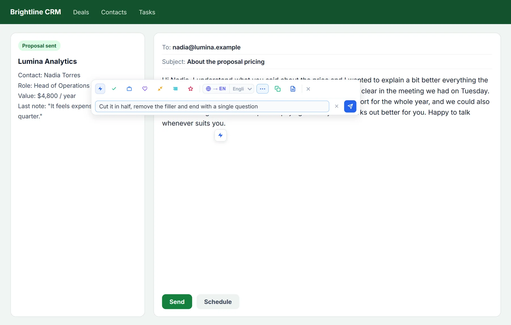The height and width of the screenshot is (325, 511).
Task: Open the Tasks tab
Action: [x=147, y=12]
